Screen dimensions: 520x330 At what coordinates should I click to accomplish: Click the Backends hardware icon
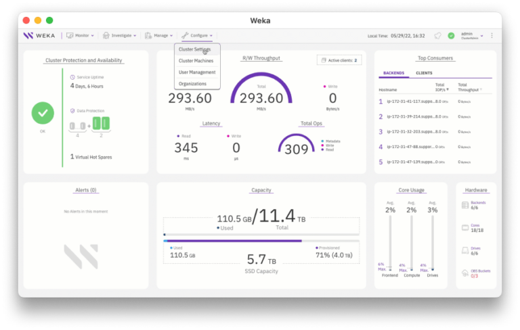pyautogui.click(x=465, y=205)
